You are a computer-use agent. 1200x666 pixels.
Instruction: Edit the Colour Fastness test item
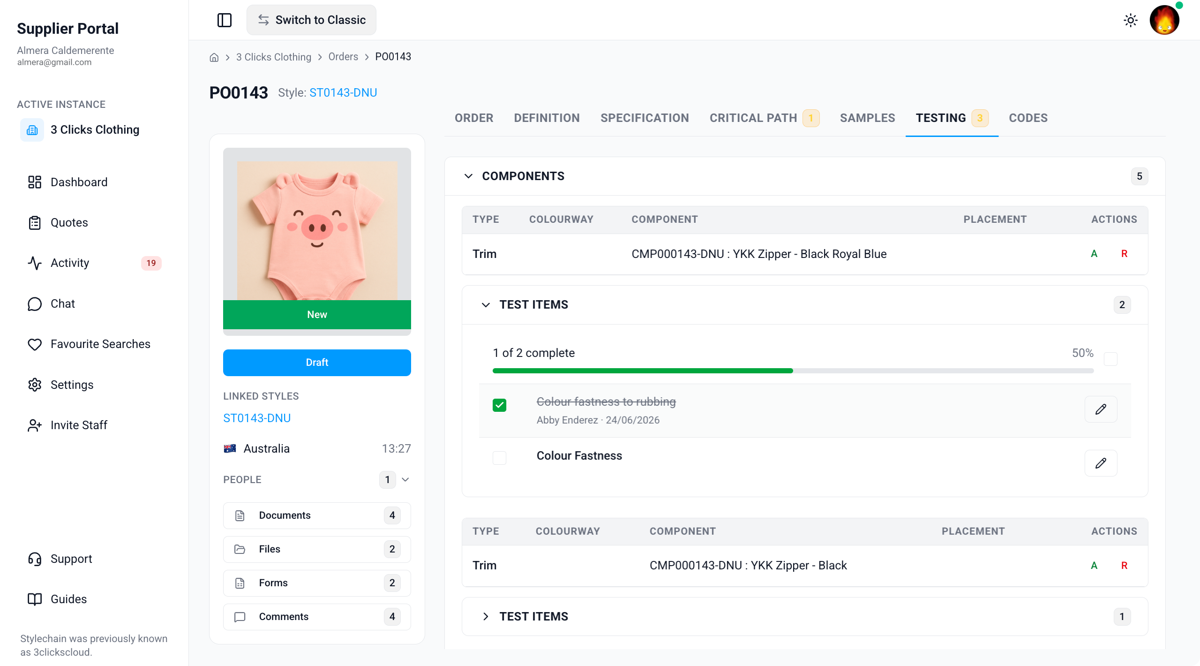[1101, 463]
